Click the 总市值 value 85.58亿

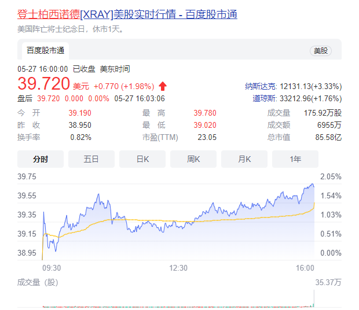pyautogui.click(x=328, y=137)
